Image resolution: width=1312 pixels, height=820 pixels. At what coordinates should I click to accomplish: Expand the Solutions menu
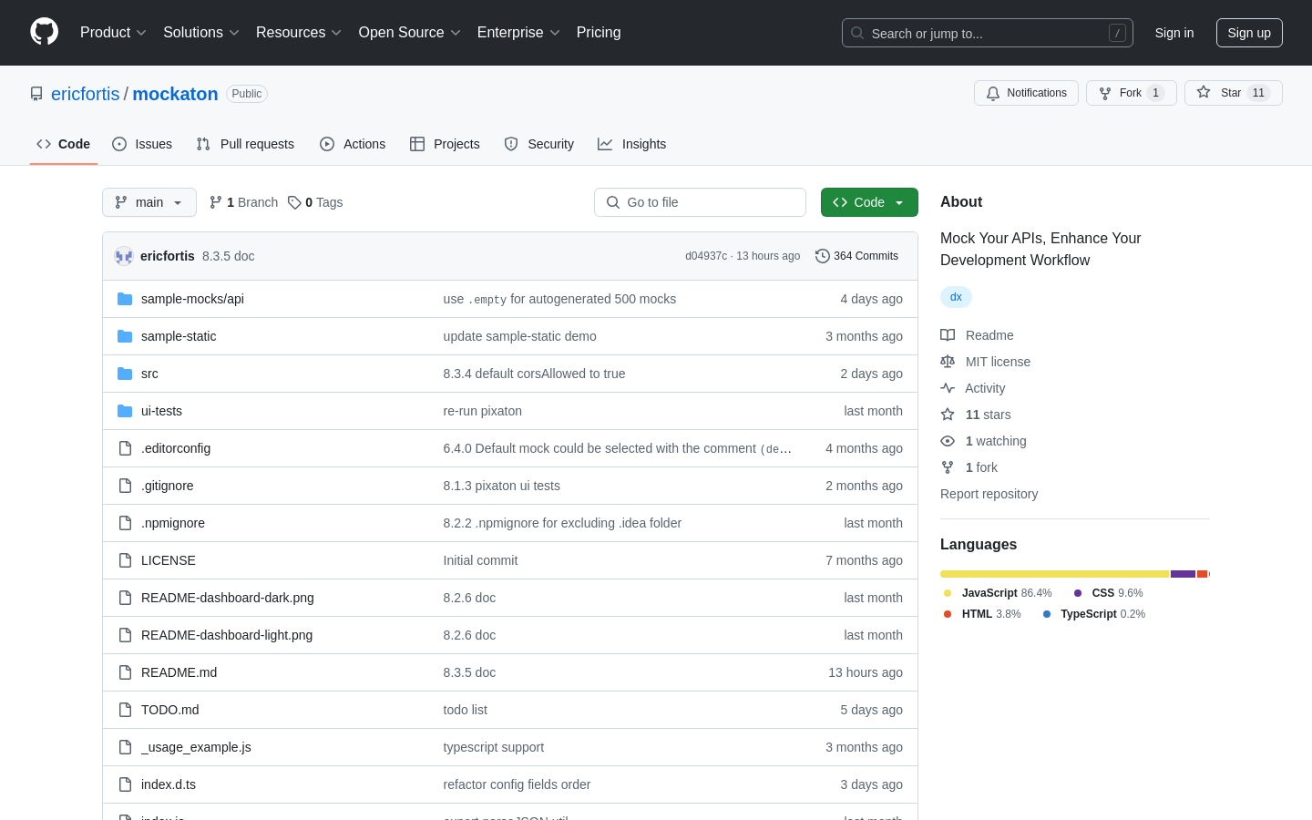tap(201, 32)
